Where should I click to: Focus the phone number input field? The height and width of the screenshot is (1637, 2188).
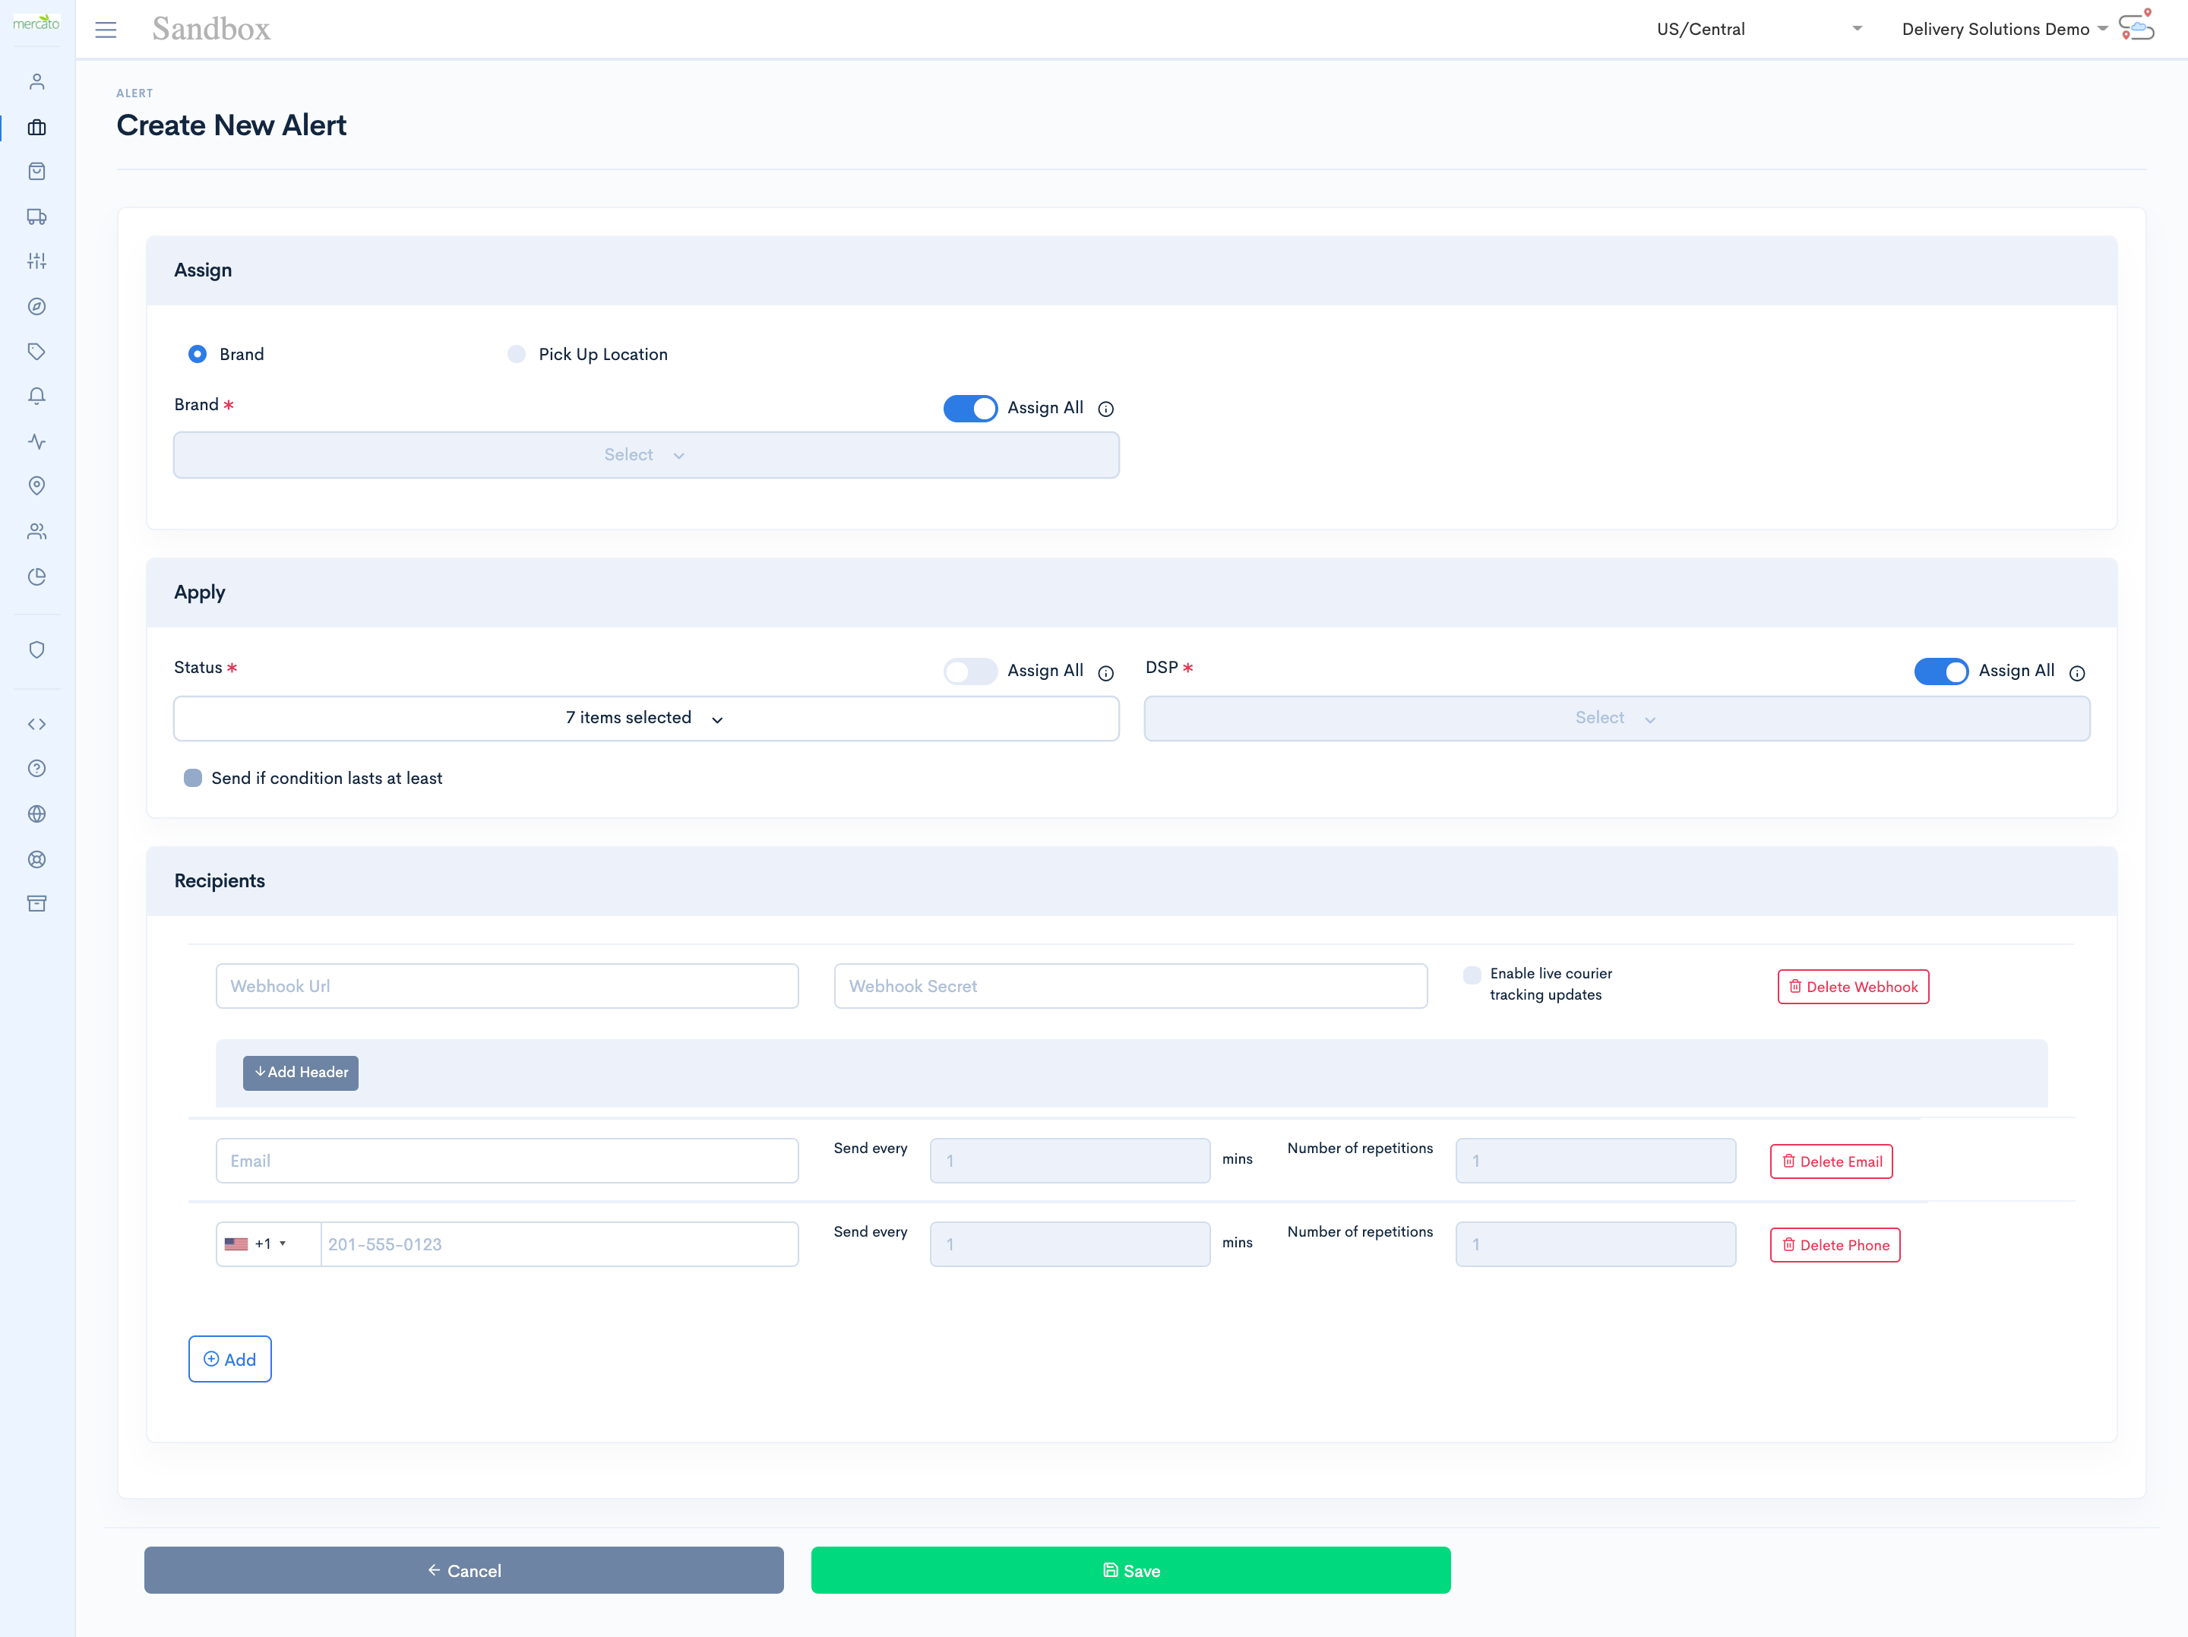(x=560, y=1244)
